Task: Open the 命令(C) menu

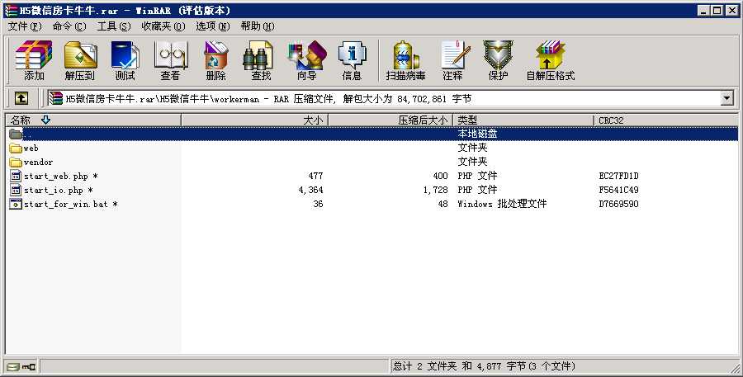Action: point(69,26)
